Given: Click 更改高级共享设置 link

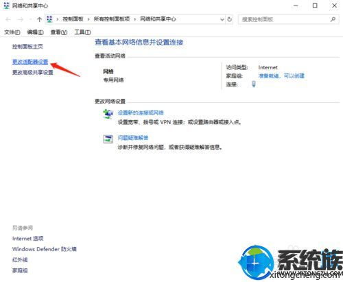Looking at the screenshot, I should (33, 73).
